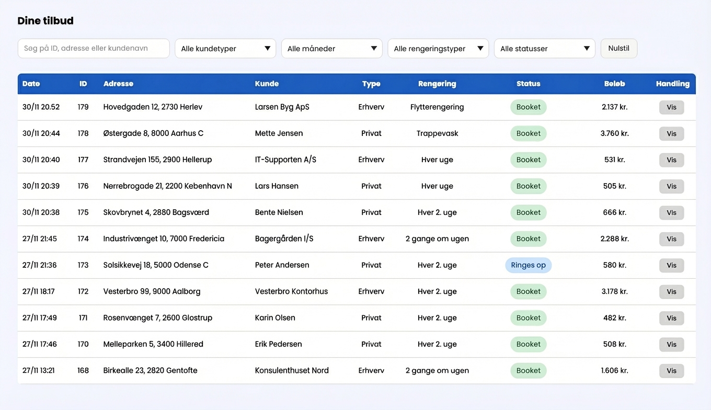Expand the Alle statusser filter
The height and width of the screenshot is (410, 711).
point(545,49)
